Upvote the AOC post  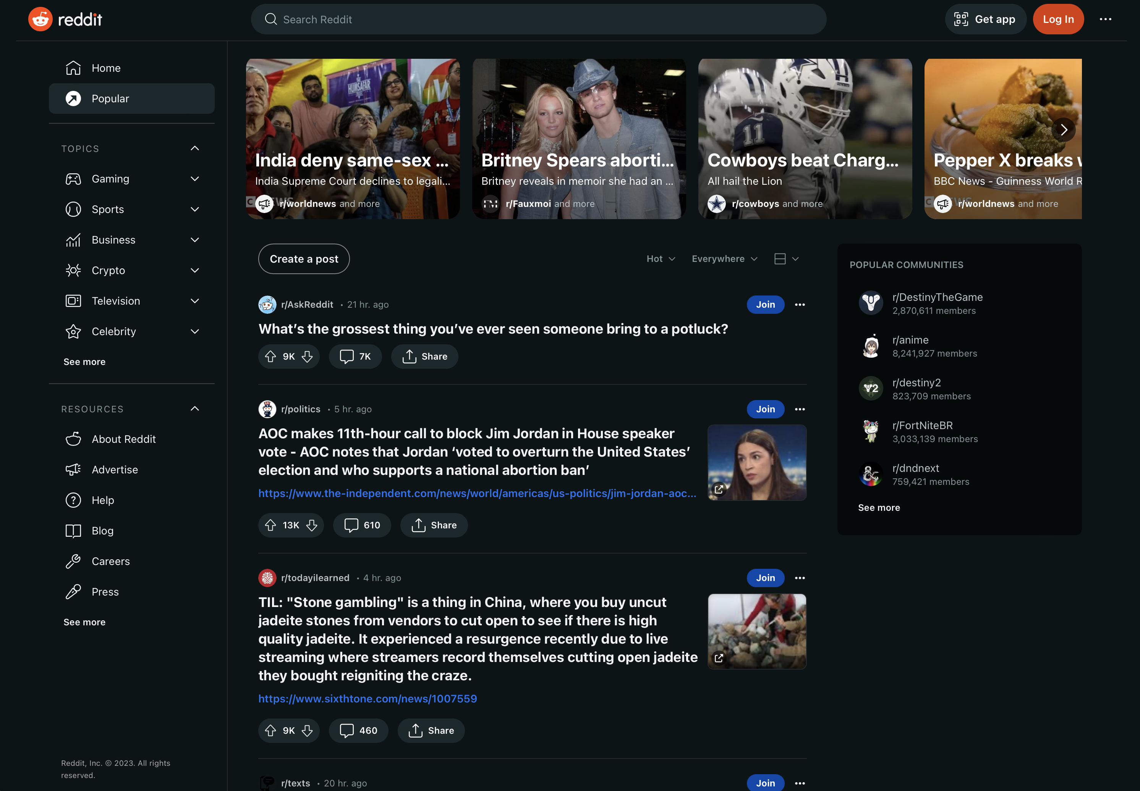pyautogui.click(x=270, y=525)
